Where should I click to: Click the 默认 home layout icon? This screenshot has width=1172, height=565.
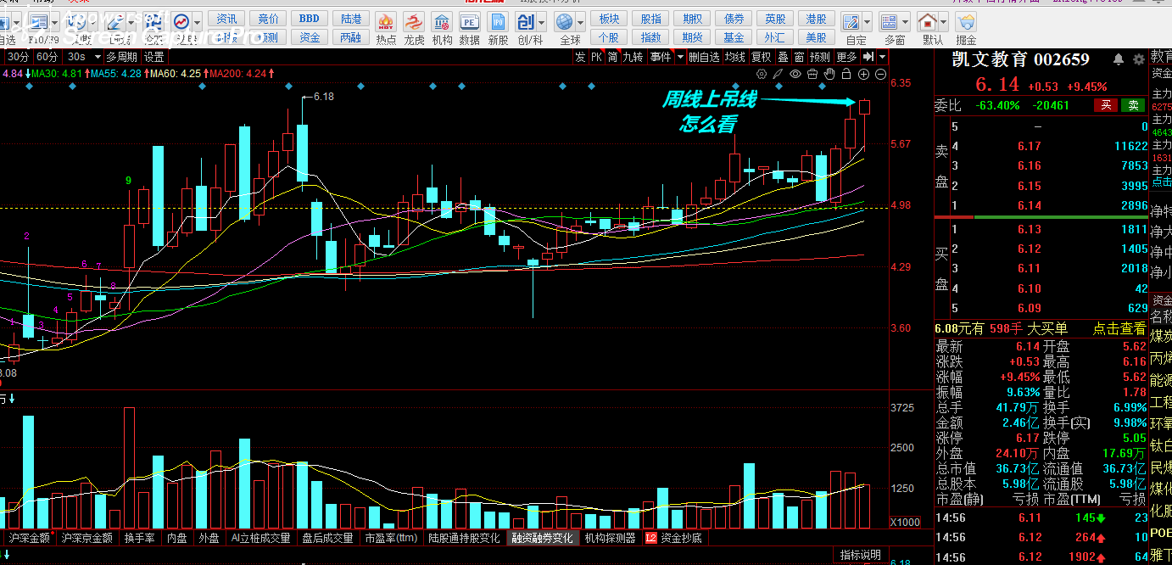click(929, 22)
